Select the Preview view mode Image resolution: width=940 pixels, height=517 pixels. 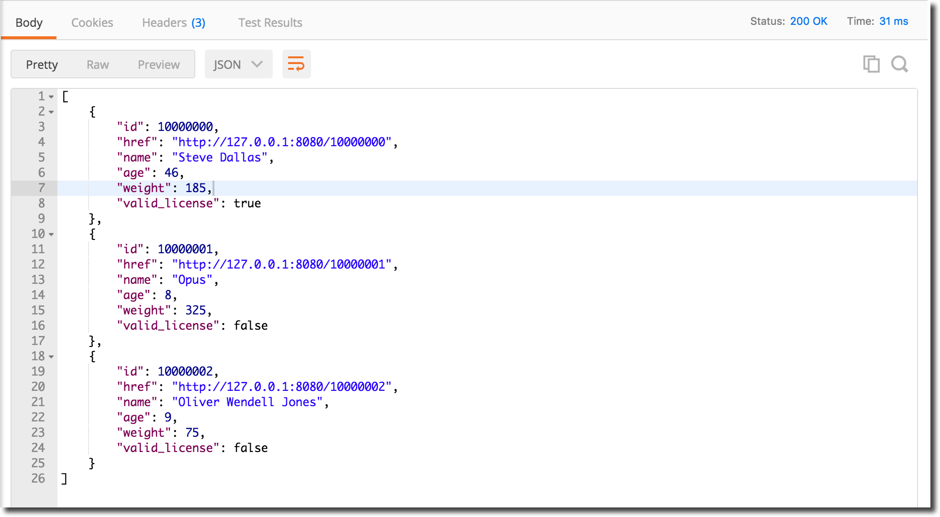point(159,65)
